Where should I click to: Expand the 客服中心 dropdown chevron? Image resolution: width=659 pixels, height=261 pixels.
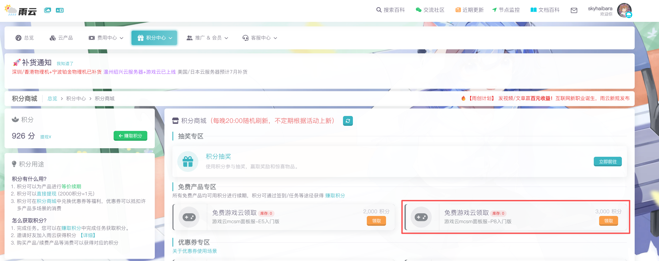(275, 38)
